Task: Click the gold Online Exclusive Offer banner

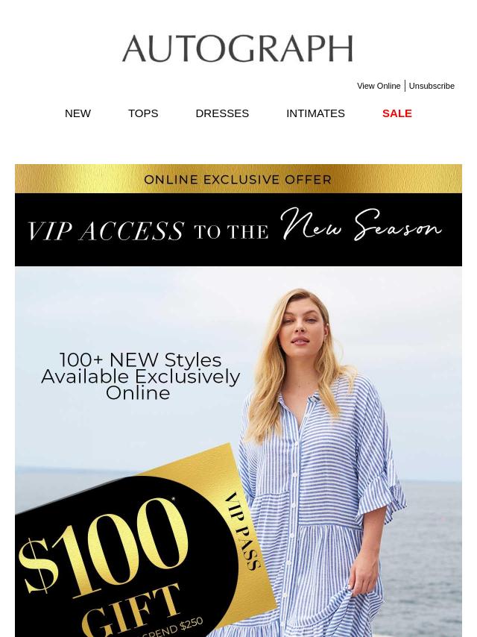Action: coord(238,179)
